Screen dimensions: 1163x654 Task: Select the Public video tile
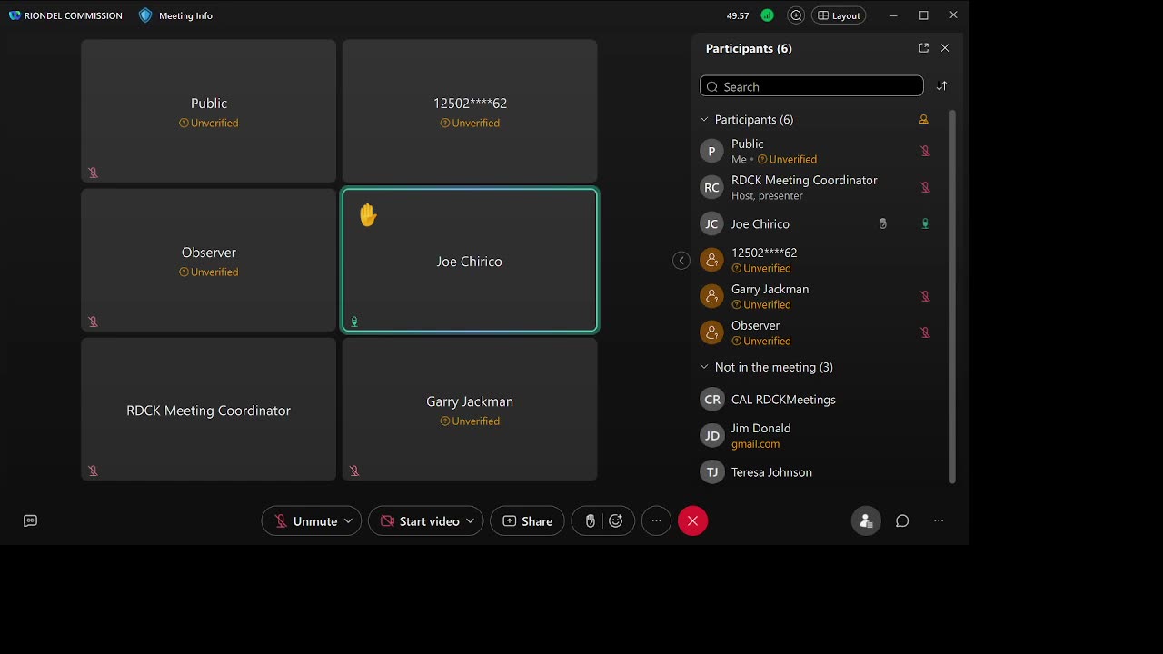209,111
